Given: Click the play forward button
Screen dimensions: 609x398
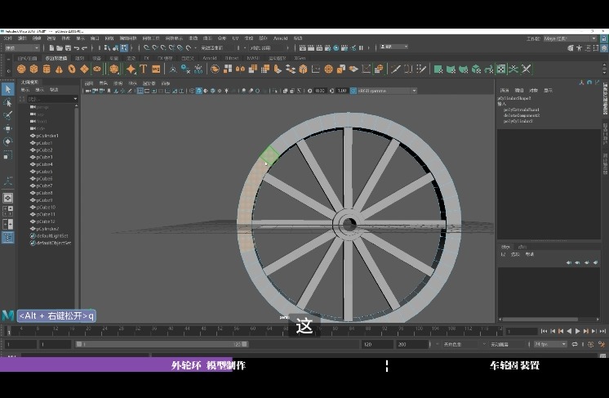Looking at the screenshot, I should [578, 331].
